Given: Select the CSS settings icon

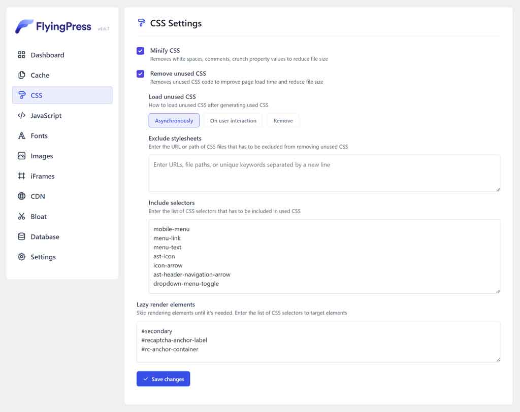Looking at the screenshot, I should click(21, 95).
